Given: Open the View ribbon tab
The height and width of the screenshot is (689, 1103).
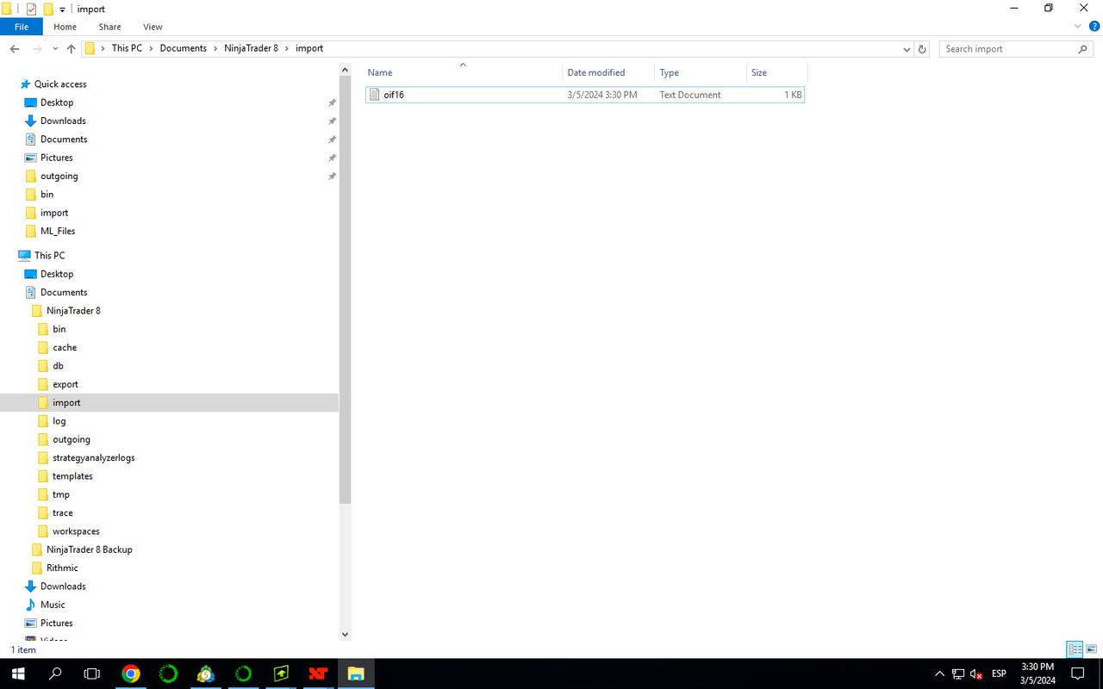Looking at the screenshot, I should click(153, 27).
